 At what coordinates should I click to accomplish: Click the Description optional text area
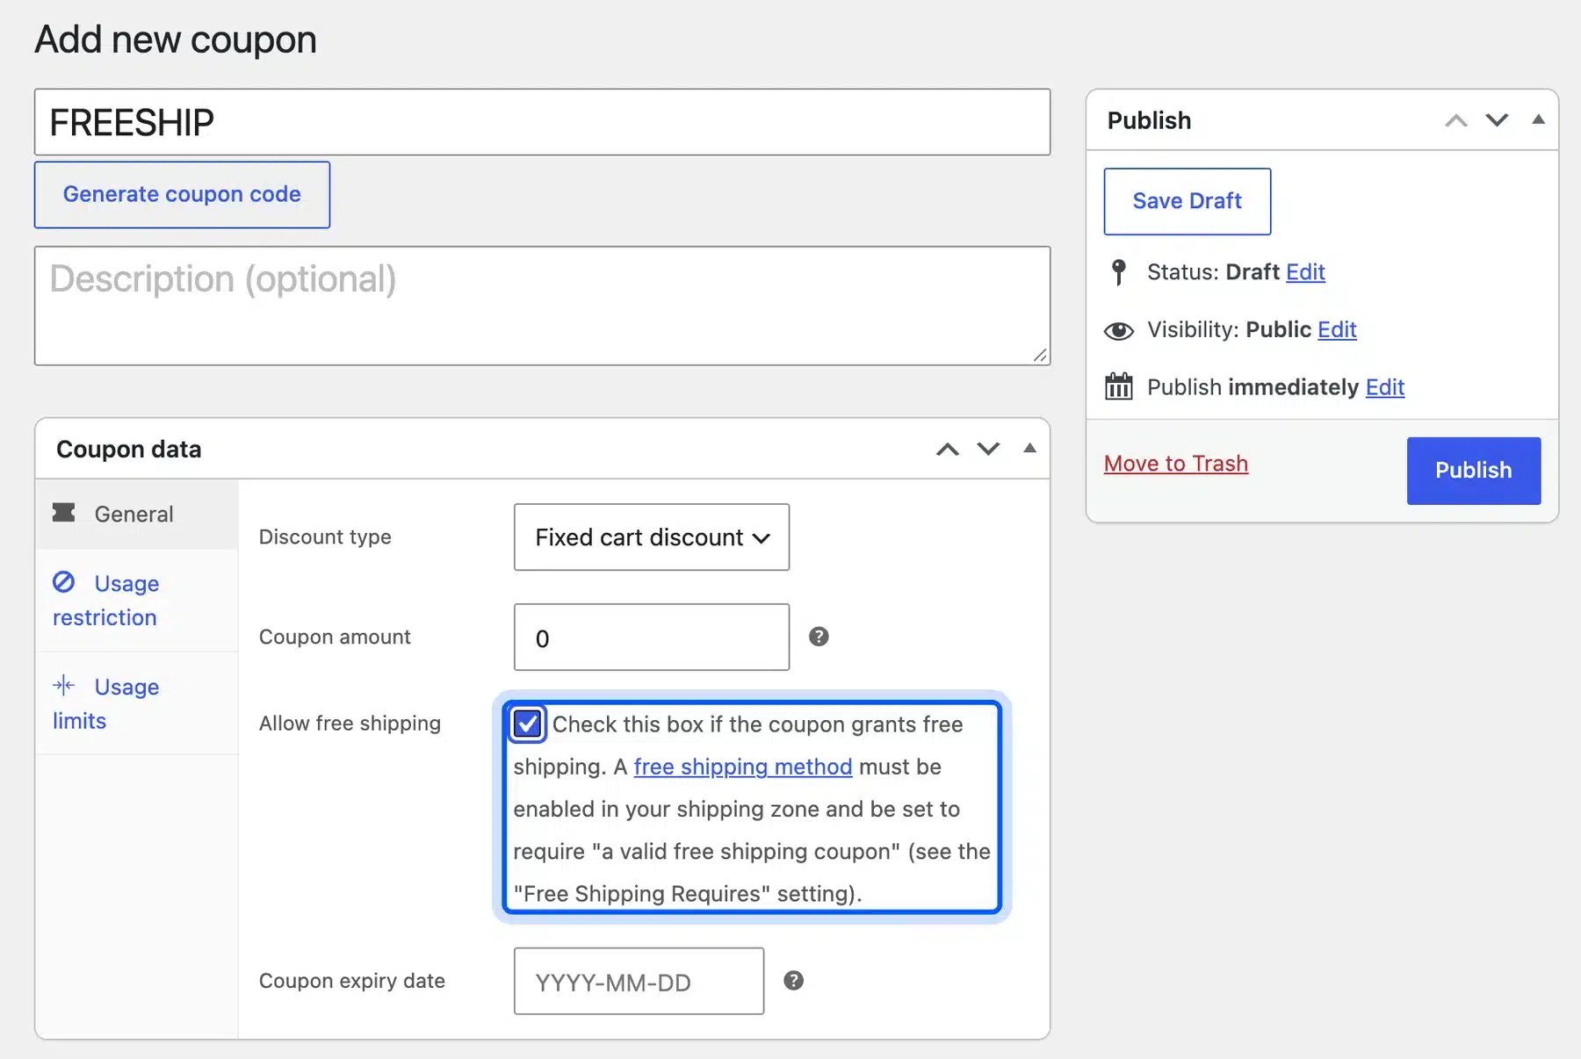[542, 306]
